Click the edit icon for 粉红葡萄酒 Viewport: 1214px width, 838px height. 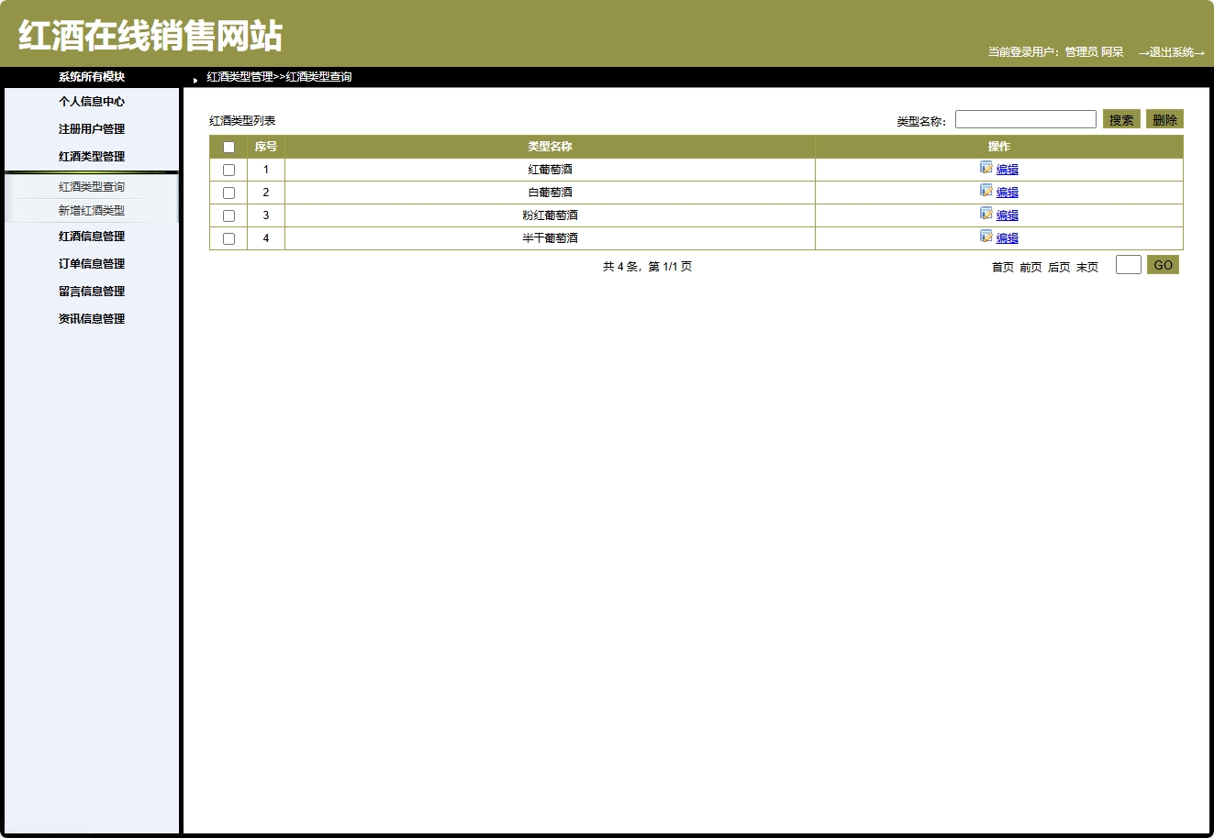(984, 215)
